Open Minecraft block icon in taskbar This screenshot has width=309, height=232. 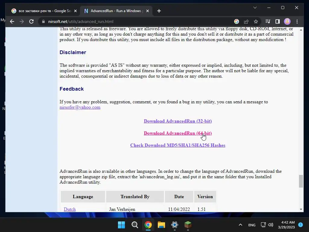[x=188, y=225]
